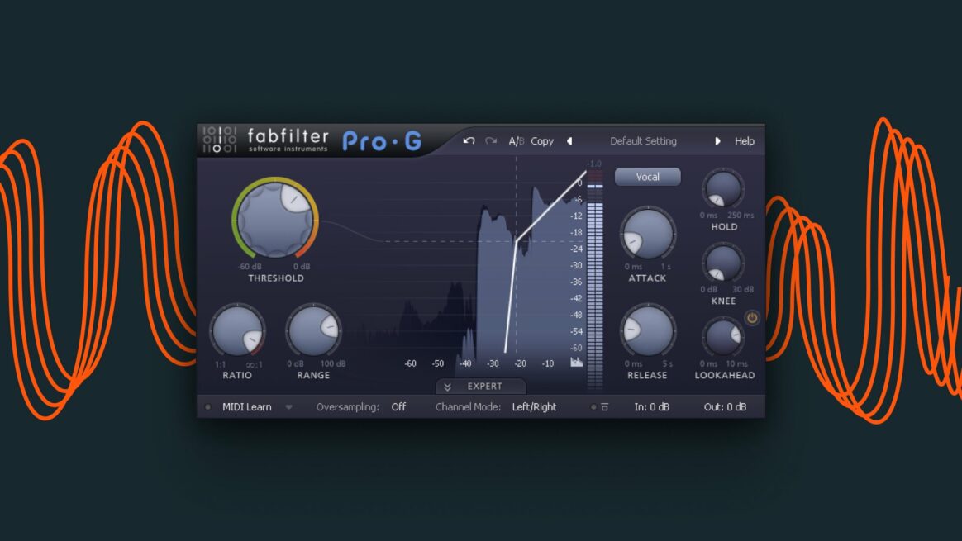This screenshot has height=541, width=962.
Task: Click the previous preset arrow
Action: click(x=569, y=140)
